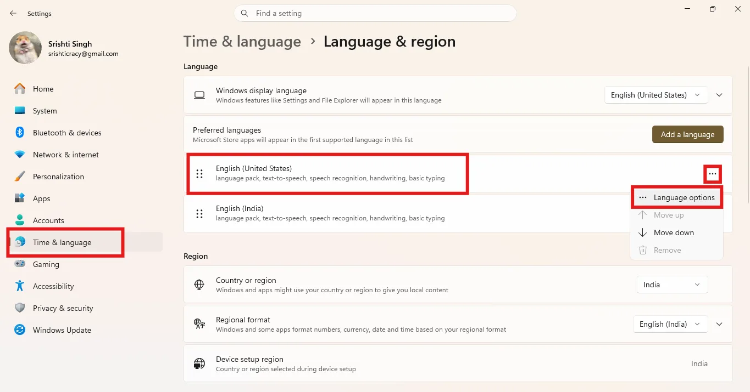This screenshot has height=392, width=750.
Task: Click srishticracy@gmail.com account email
Action: pyautogui.click(x=84, y=54)
